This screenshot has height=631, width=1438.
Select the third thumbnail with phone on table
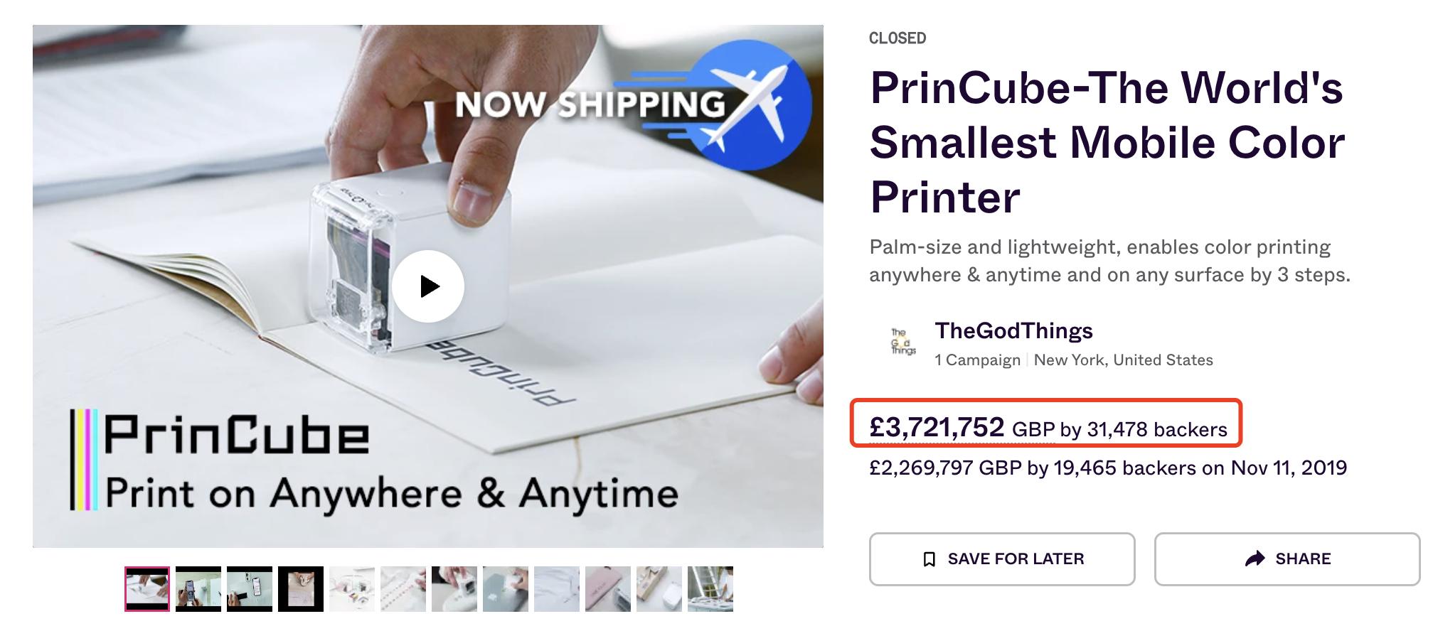pyautogui.click(x=250, y=589)
